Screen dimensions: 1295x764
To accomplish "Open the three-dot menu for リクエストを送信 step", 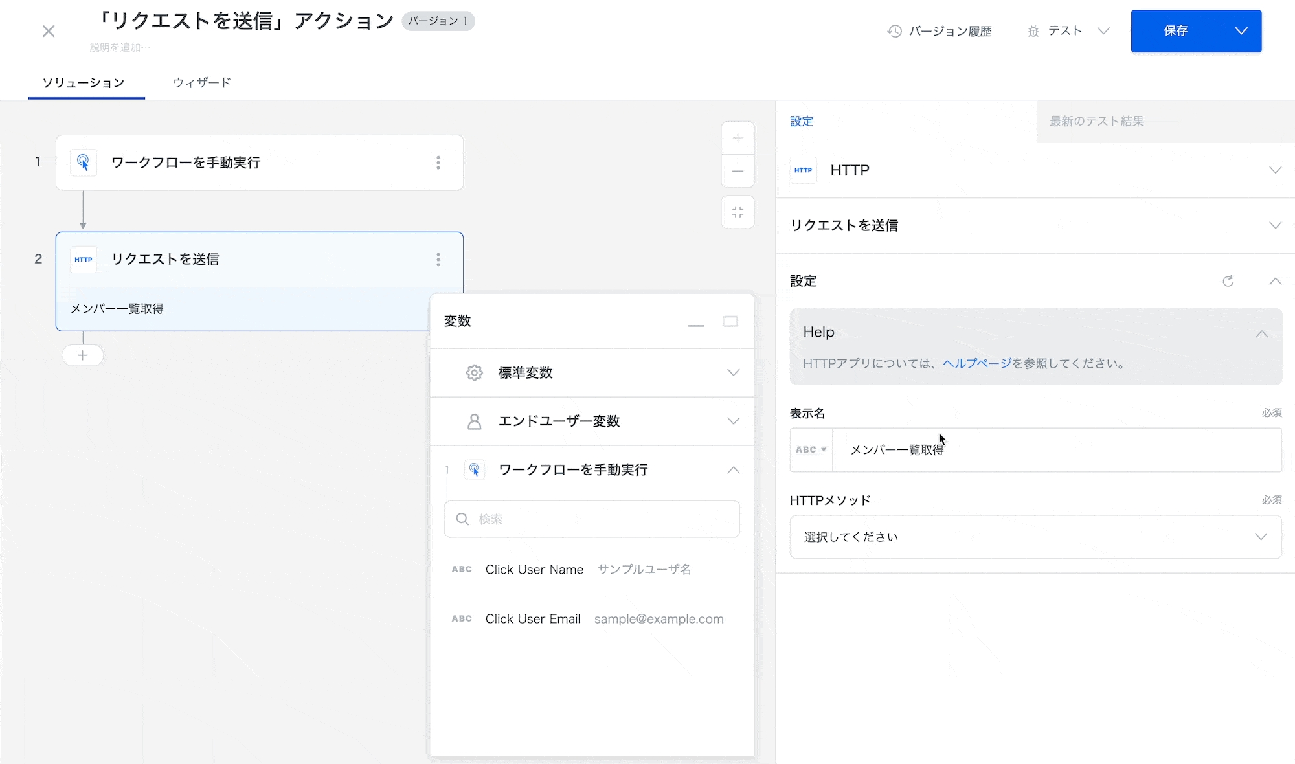I will coord(438,260).
